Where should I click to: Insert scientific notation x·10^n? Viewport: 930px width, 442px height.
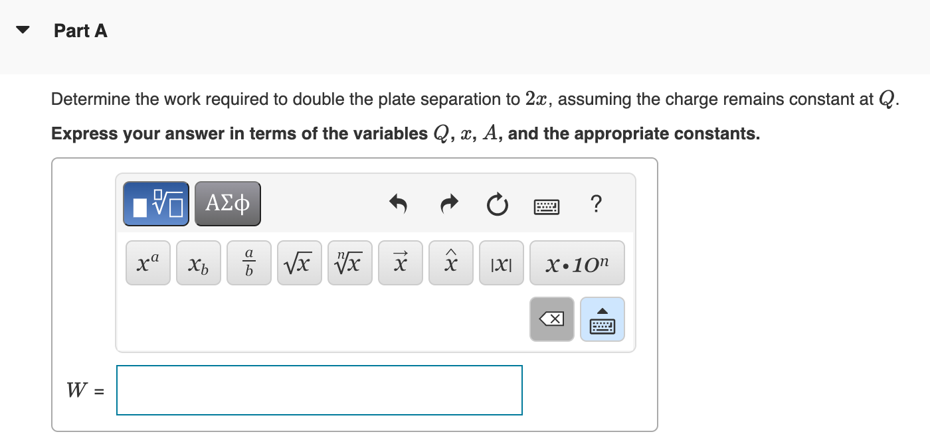[577, 263]
